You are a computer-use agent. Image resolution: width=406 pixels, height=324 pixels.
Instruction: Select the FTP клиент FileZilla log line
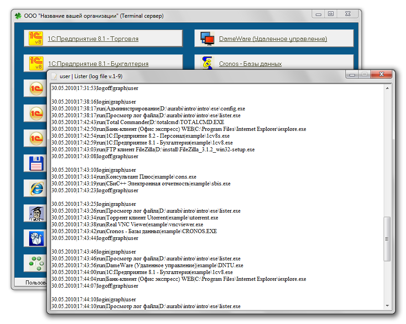pyautogui.click(x=153, y=150)
